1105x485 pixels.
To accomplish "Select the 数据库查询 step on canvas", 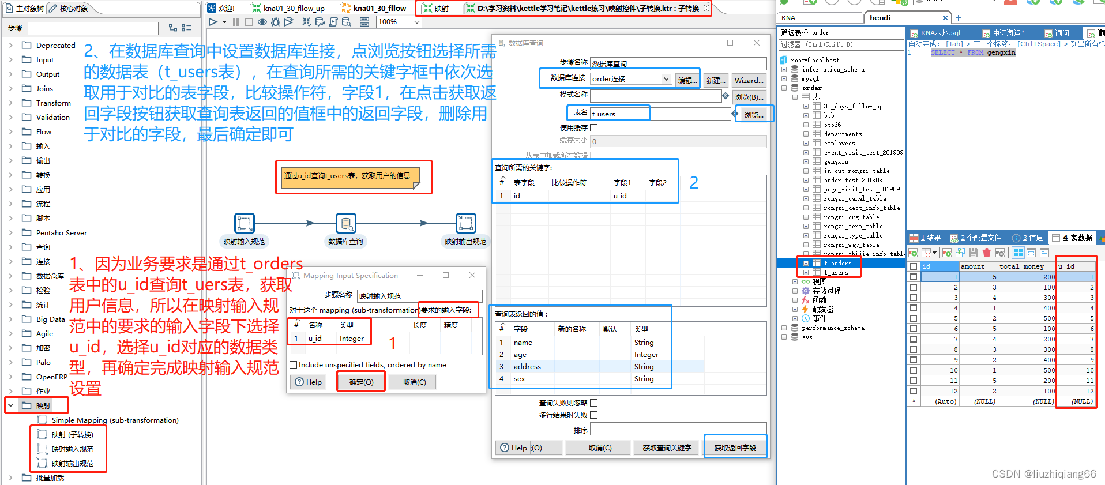I will point(346,223).
